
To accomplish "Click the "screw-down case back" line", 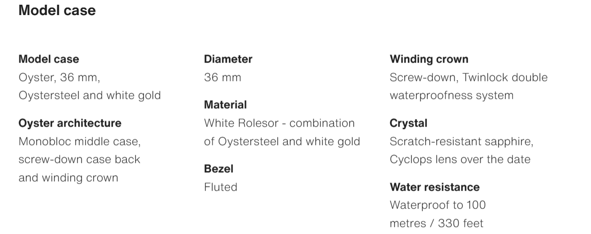I will [x=79, y=159].
